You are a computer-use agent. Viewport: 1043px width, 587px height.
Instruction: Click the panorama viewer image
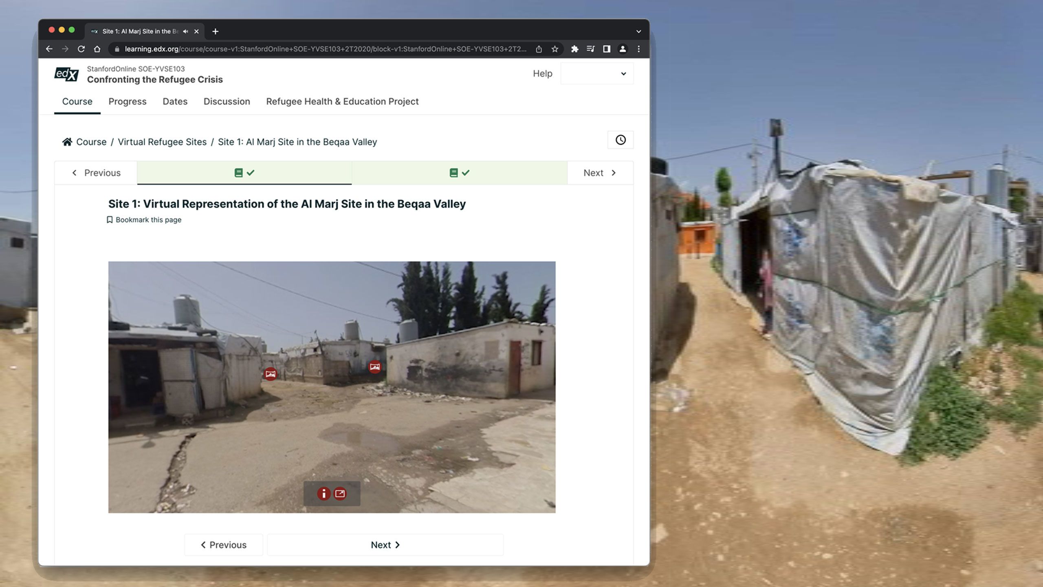[x=332, y=387]
